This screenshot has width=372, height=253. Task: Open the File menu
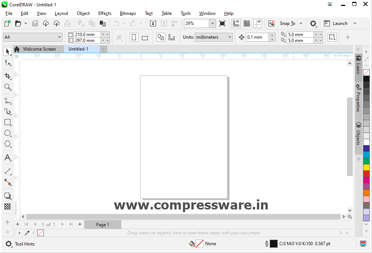point(9,13)
